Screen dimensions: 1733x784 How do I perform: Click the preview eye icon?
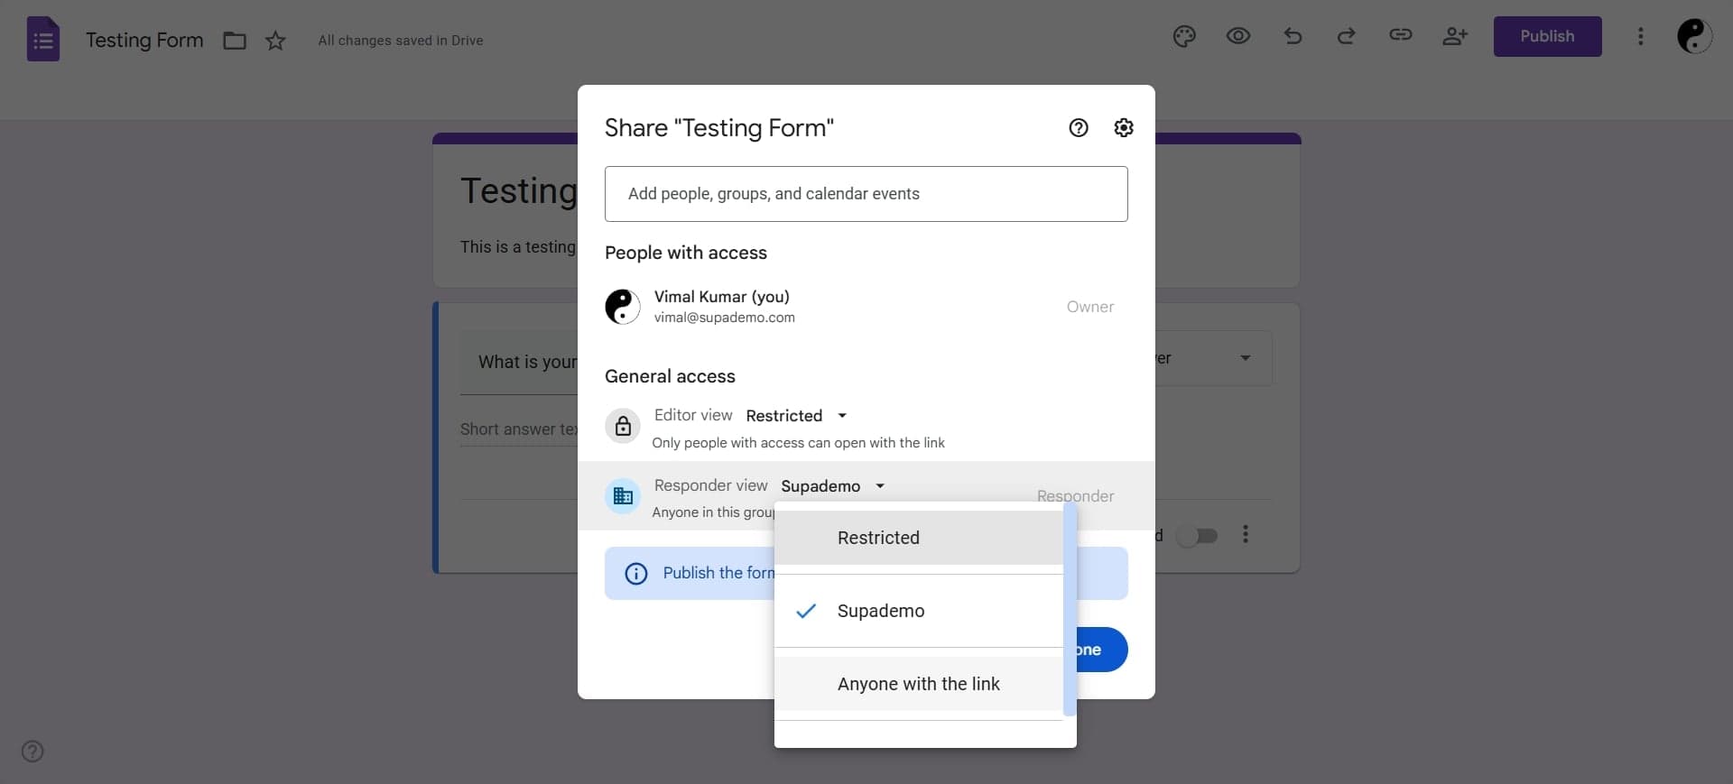[1238, 36]
